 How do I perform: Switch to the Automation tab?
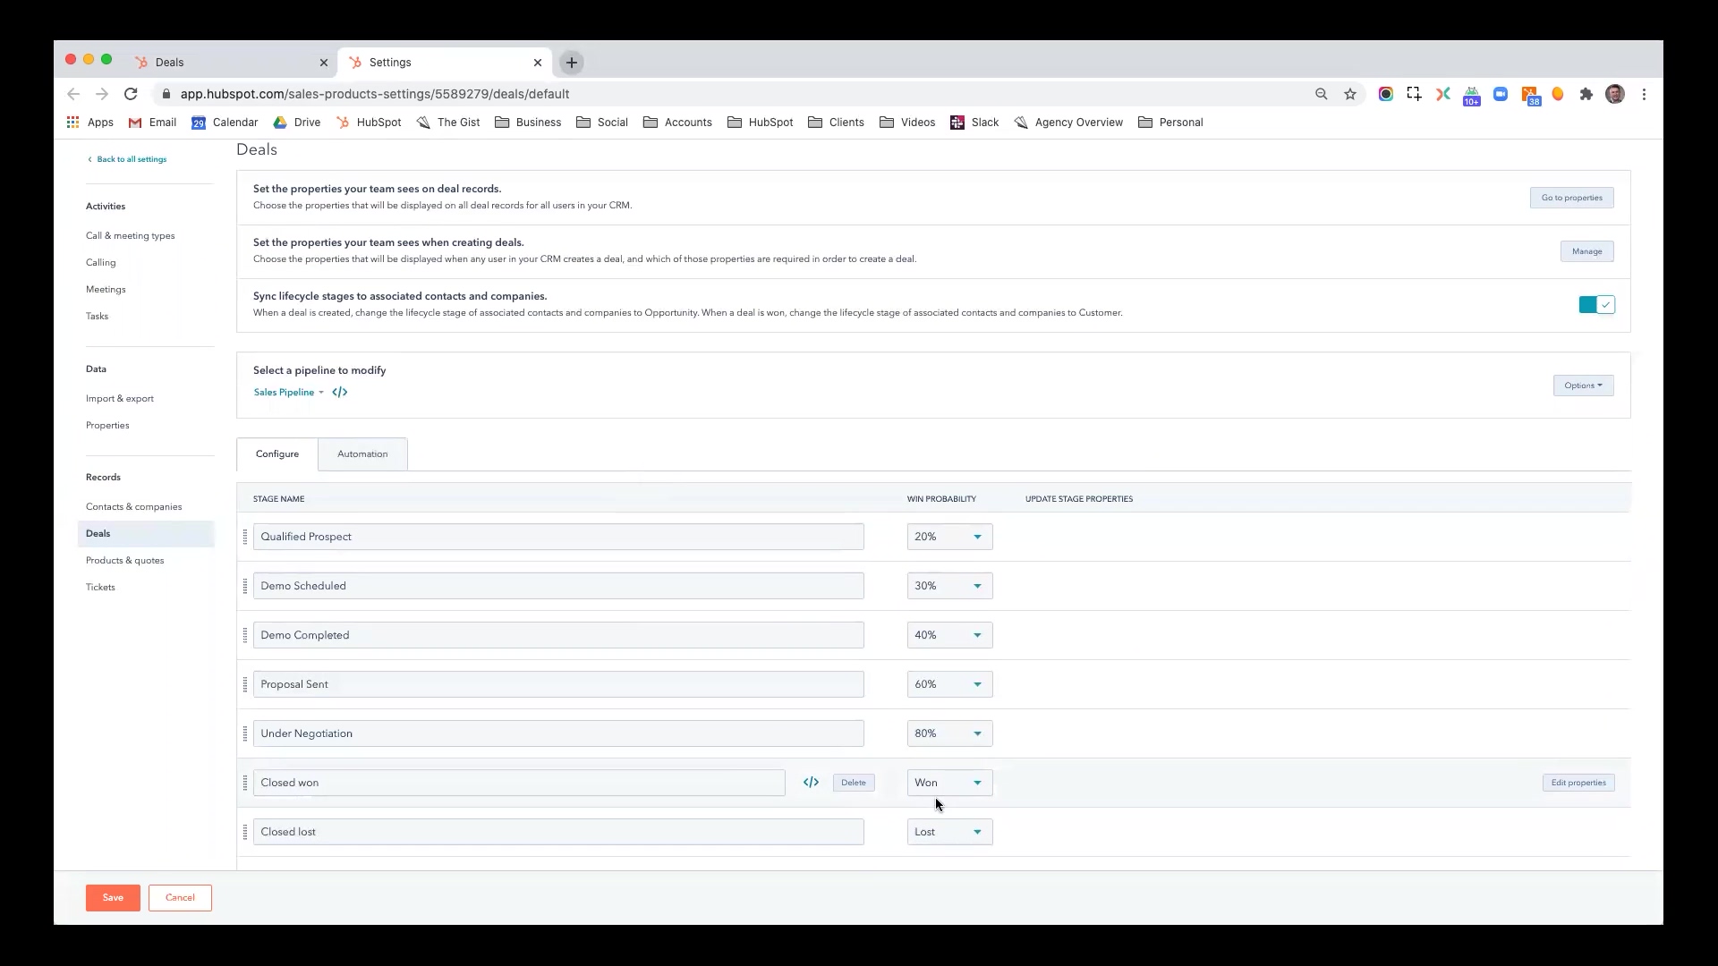pos(362,454)
